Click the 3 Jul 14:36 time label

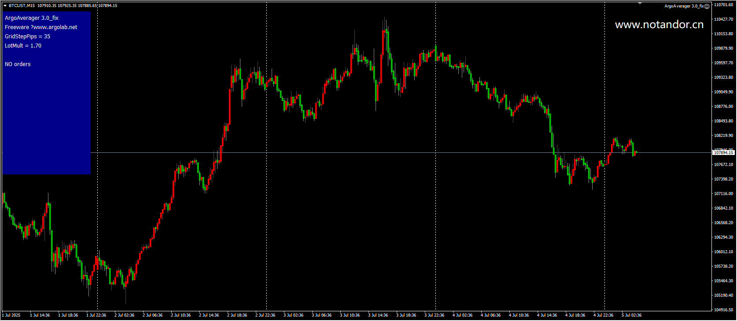pyautogui.click(x=378, y=315)
